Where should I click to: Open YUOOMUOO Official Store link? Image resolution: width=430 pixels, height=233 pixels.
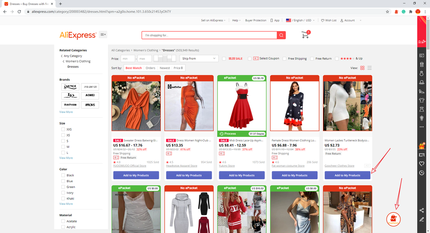point(130,166)
